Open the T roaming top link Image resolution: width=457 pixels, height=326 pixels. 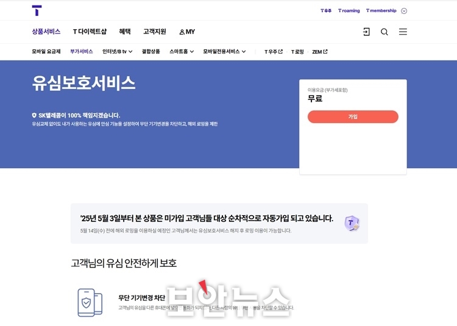click(349, 11)
